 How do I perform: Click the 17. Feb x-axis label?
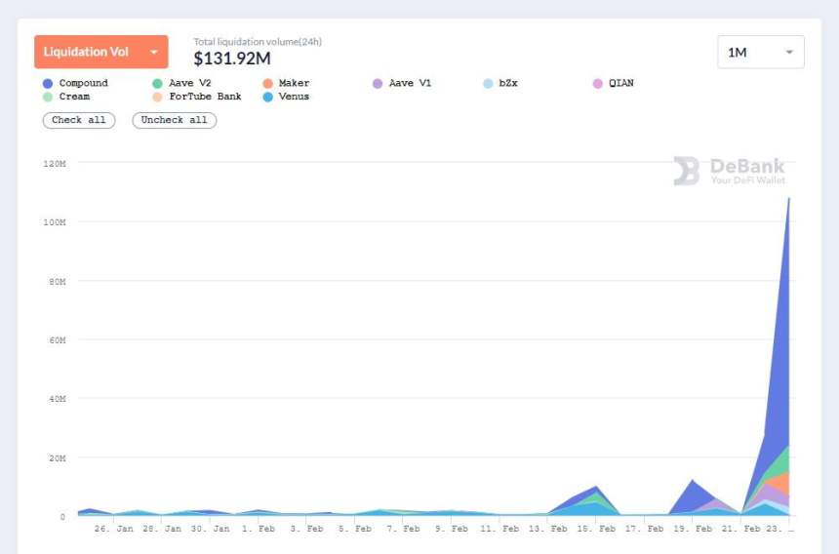click(x=644, y=529)
